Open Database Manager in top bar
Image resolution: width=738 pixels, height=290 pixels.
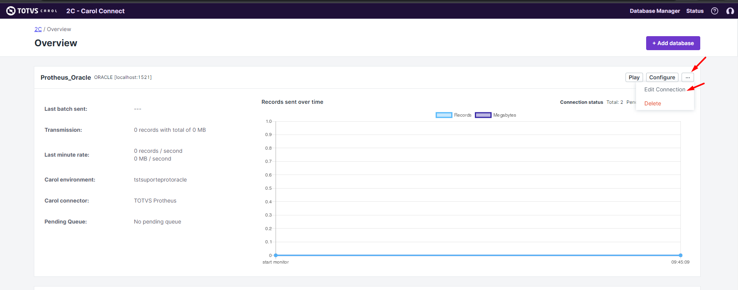(x=654, y=11)
